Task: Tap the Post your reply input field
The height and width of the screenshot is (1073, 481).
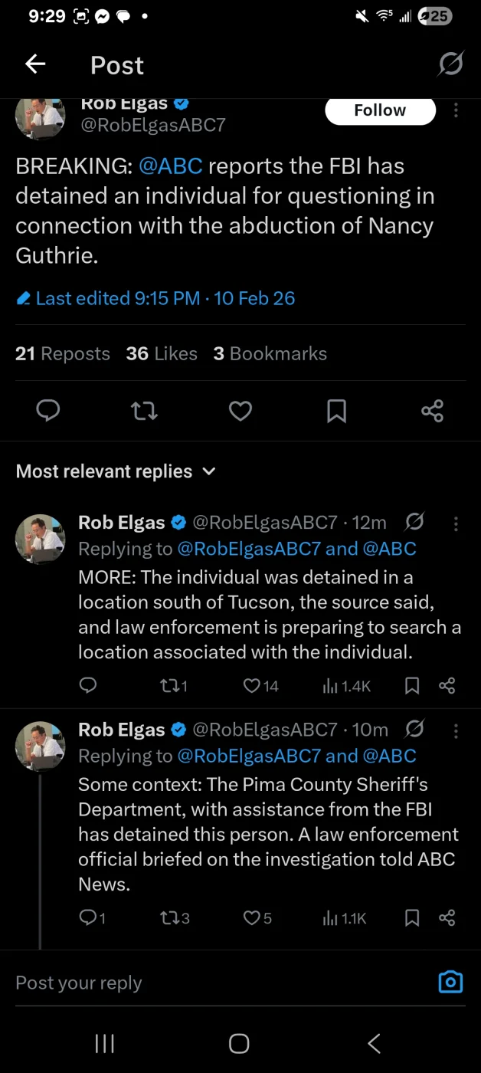Action: pos(214,983)
